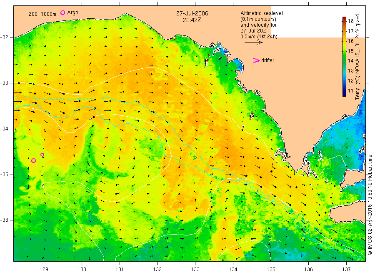Click the 'Argo' legend label
Image resolution: width=375 pixels, height=275 pixels.
pos(72,12)
